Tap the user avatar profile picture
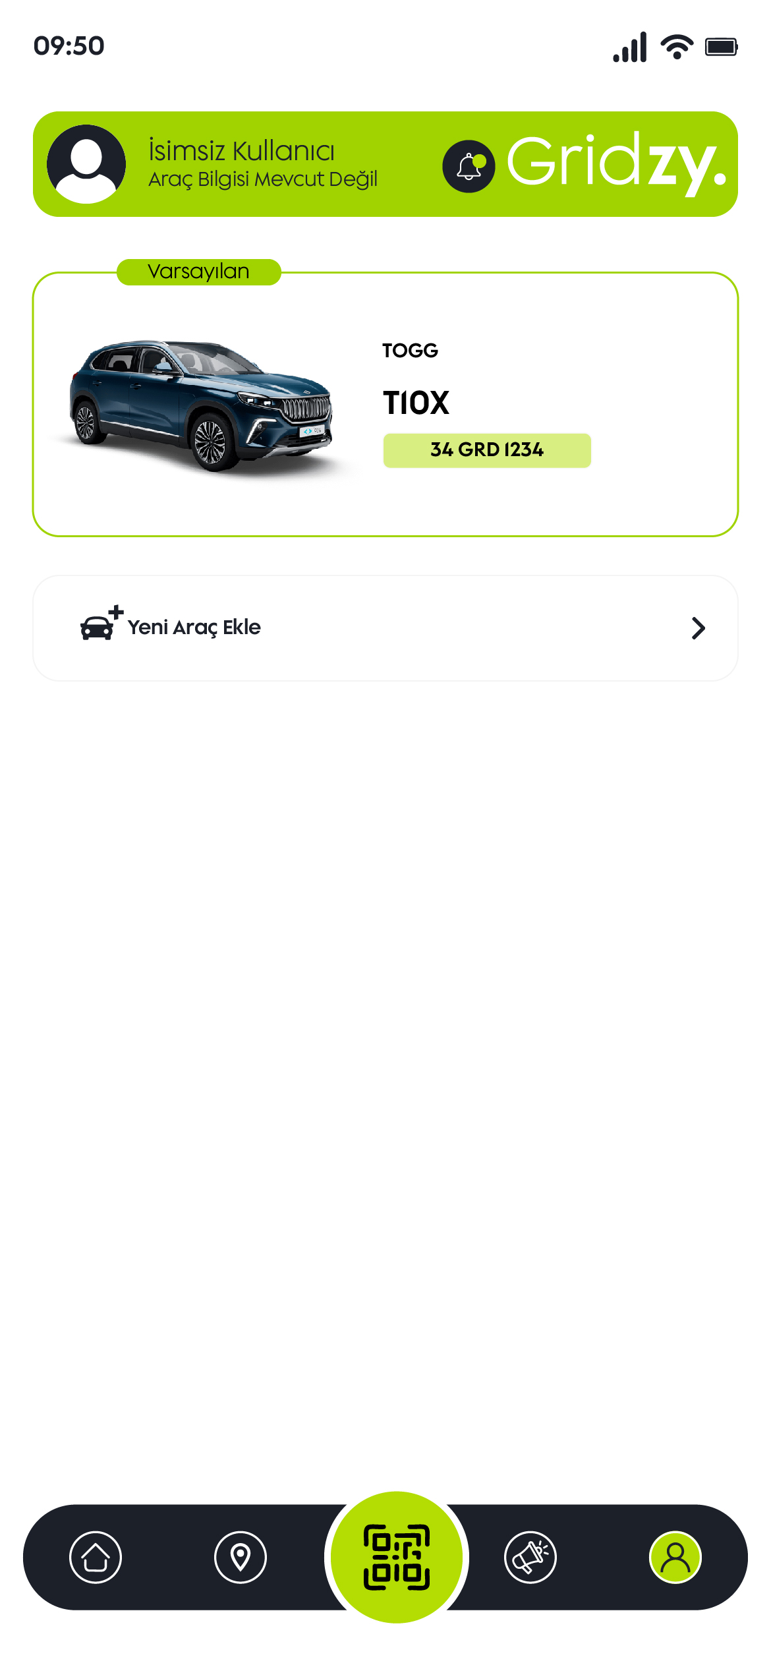The width and height of the screenshot is (771, 1669). (x=86, y=164)
